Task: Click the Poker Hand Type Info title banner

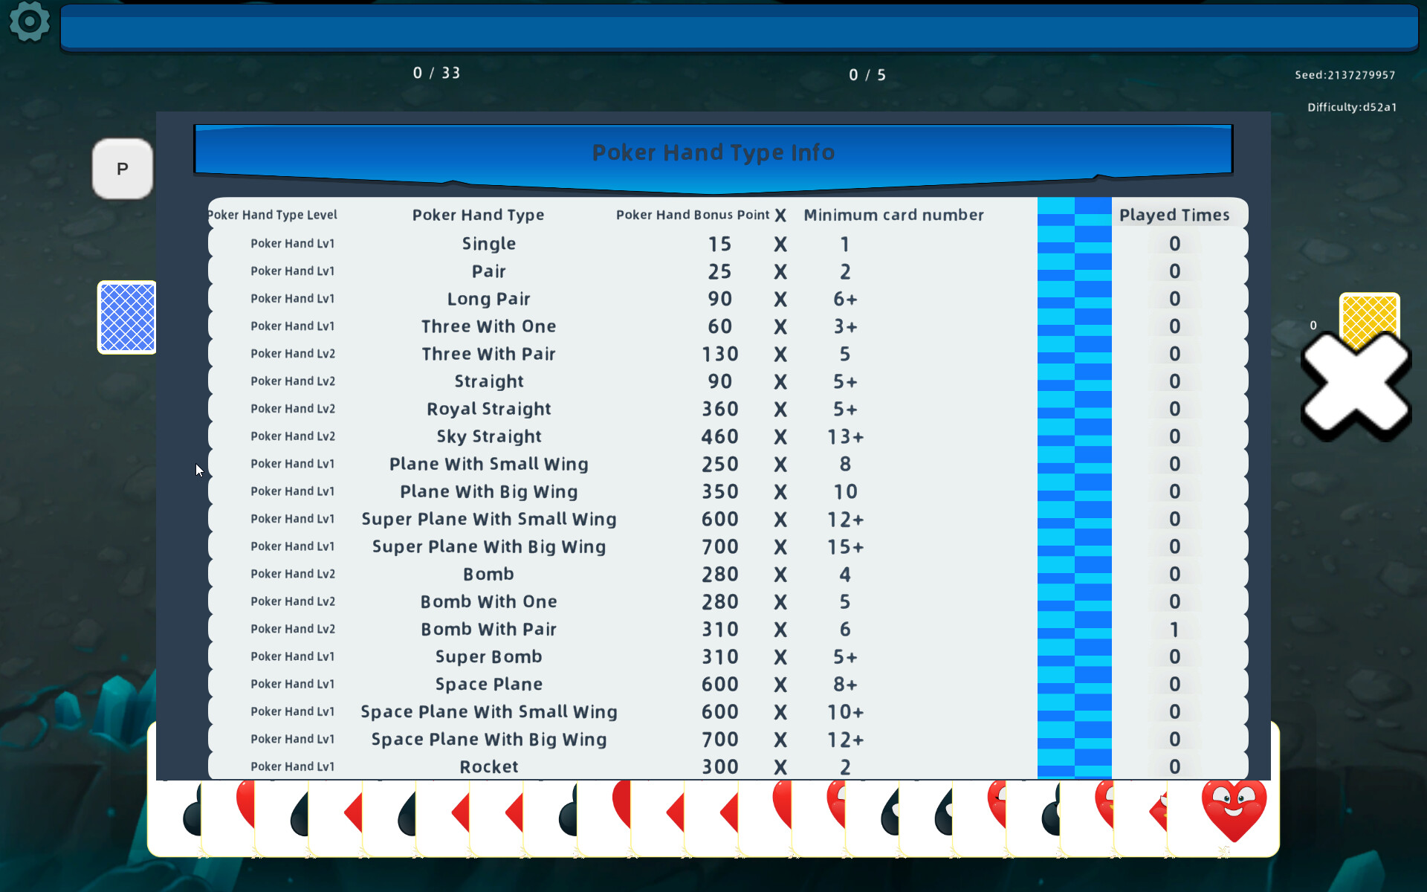Action: coord(712,151)
